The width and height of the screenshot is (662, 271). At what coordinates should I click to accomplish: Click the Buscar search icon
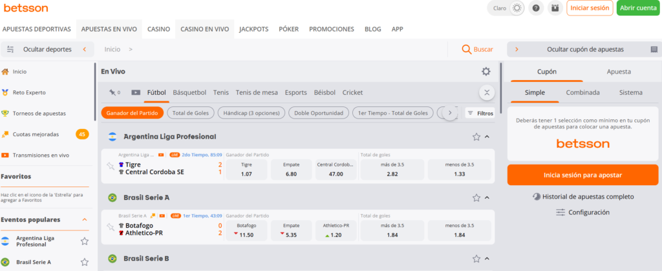click(467, 49)
